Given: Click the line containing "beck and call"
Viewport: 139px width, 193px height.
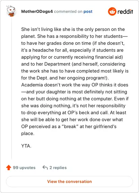Looking at the screenshot, I should (74, 112).
